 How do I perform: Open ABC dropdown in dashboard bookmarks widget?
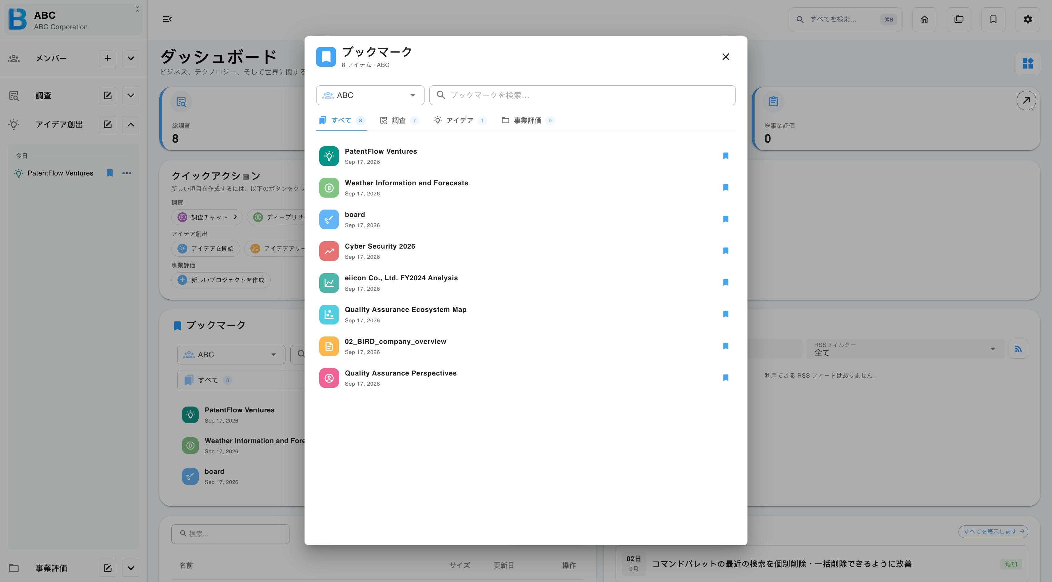[231, 354]
